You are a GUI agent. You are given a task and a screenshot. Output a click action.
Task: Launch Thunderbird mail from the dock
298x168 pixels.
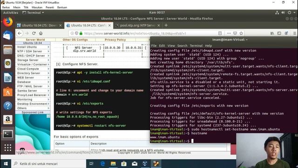tap(8, 35)
